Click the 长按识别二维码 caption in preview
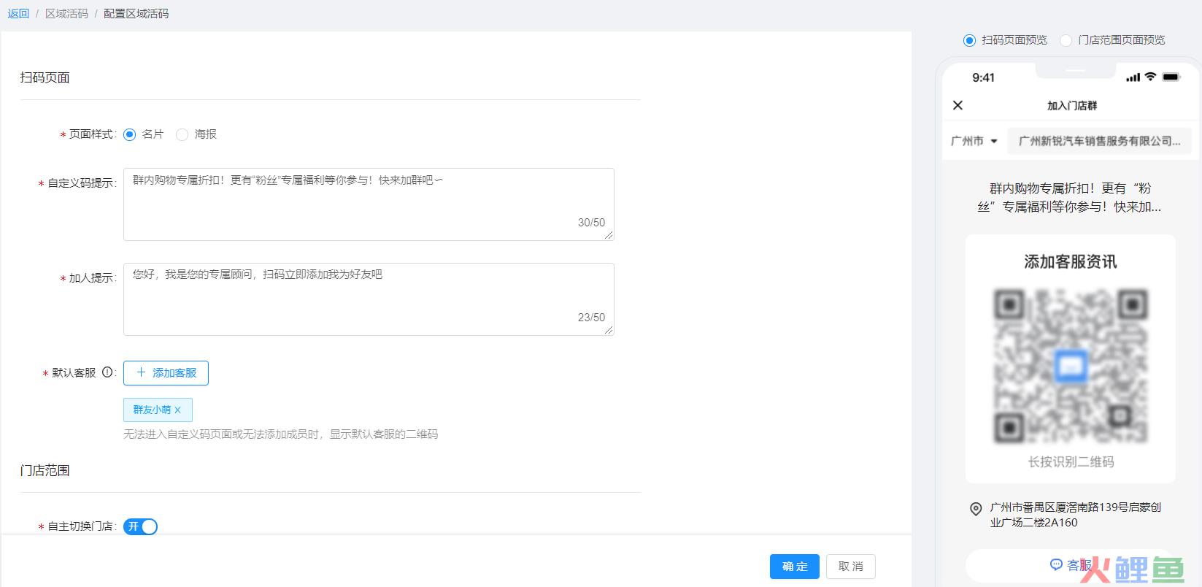 (x=1071, y=462)
